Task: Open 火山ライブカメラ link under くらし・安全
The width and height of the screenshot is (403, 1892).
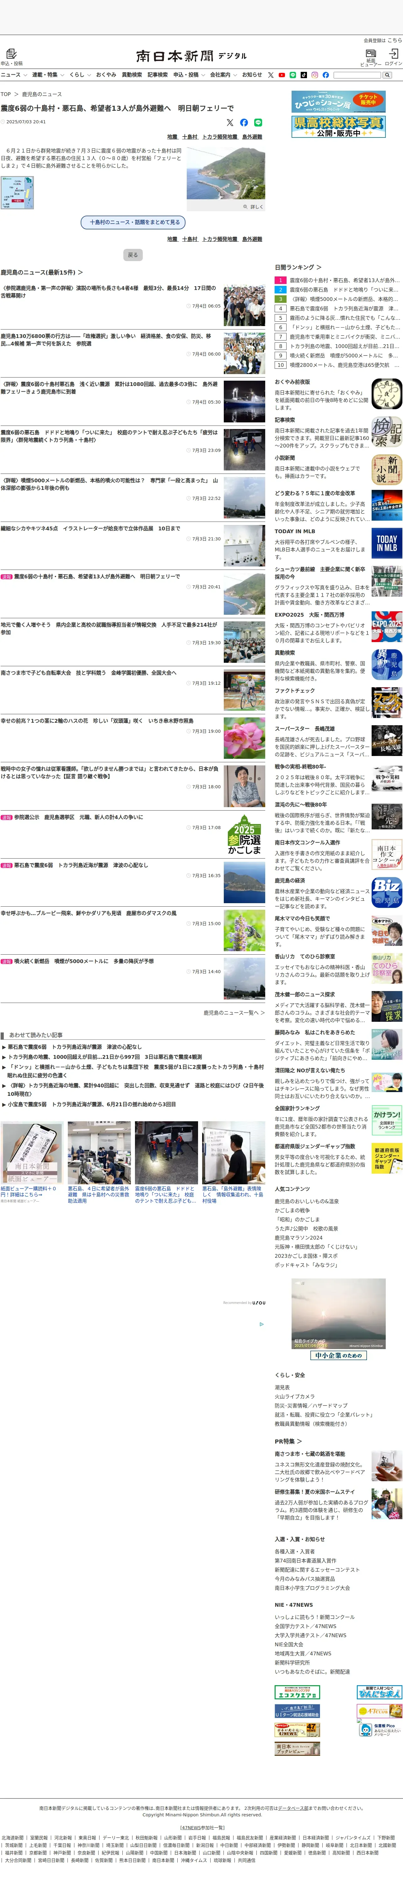Action: pyautogui.click(x=294, y=1396)
